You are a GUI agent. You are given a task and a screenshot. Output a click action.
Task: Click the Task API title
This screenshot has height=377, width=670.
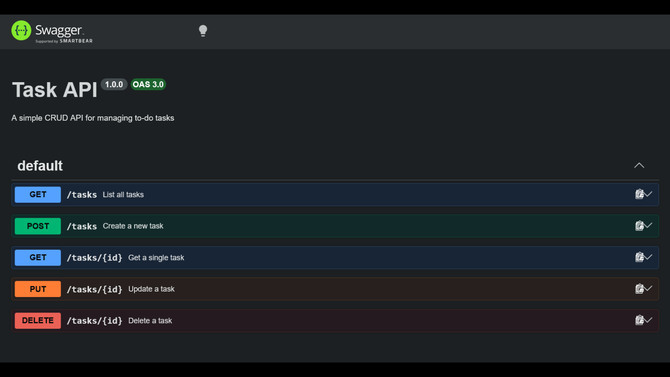click(x=54, y=90)
